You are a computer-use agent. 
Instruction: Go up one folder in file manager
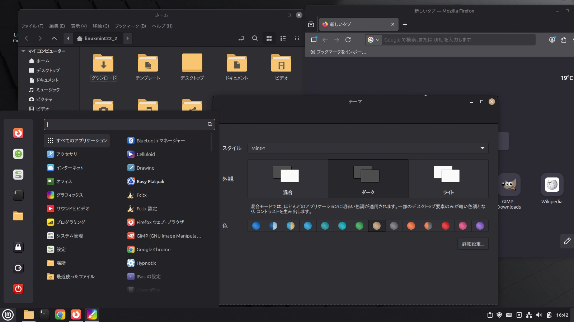[x=54, y=38]
